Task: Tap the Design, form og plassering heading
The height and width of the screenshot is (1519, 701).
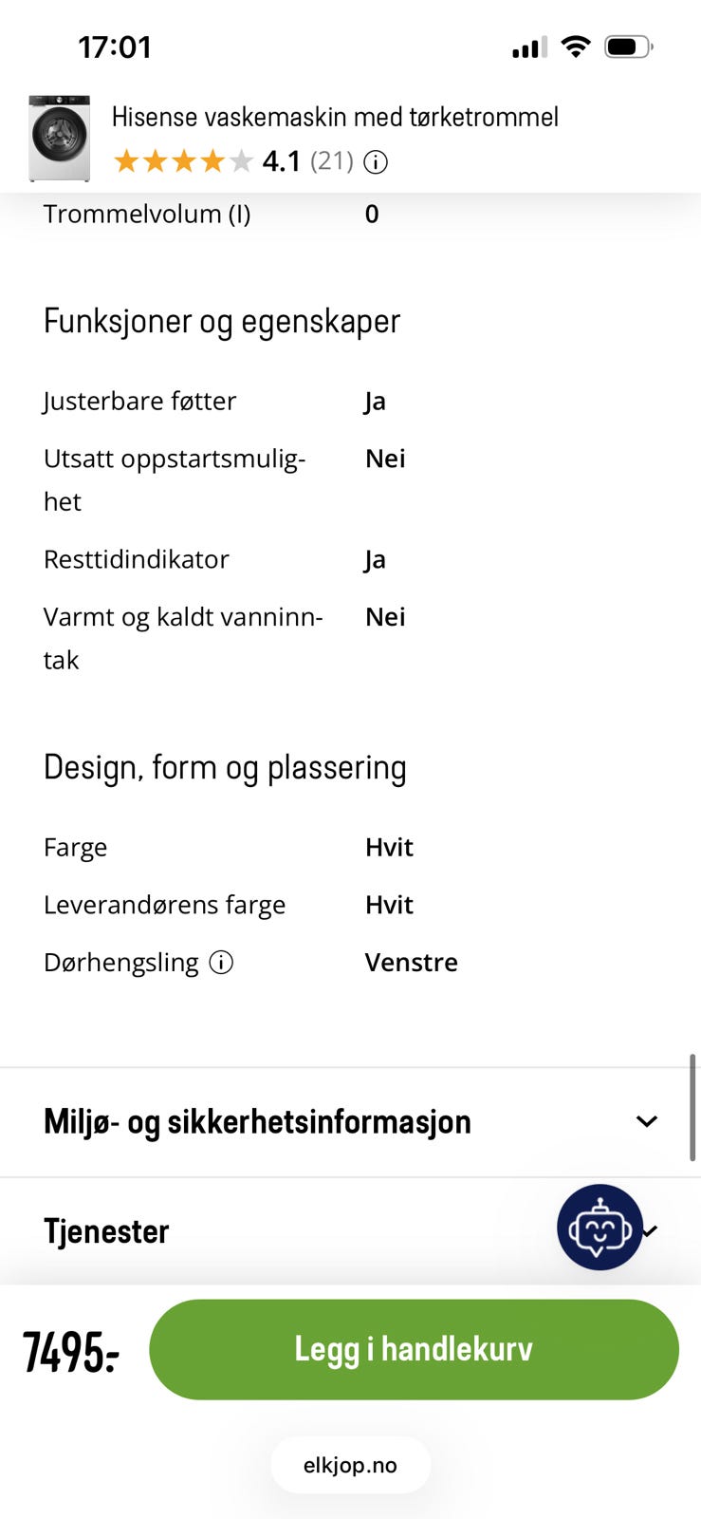Action: coord(225,767)
